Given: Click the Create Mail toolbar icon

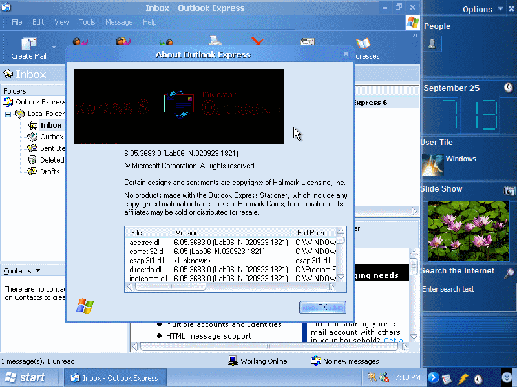Looking at the screenshot, I should click(x=28, y=44).
